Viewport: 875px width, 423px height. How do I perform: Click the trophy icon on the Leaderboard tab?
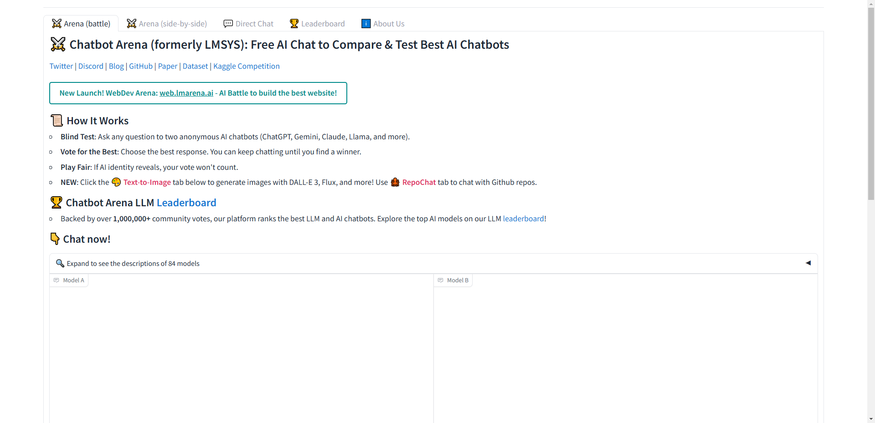tap(293, 23)
